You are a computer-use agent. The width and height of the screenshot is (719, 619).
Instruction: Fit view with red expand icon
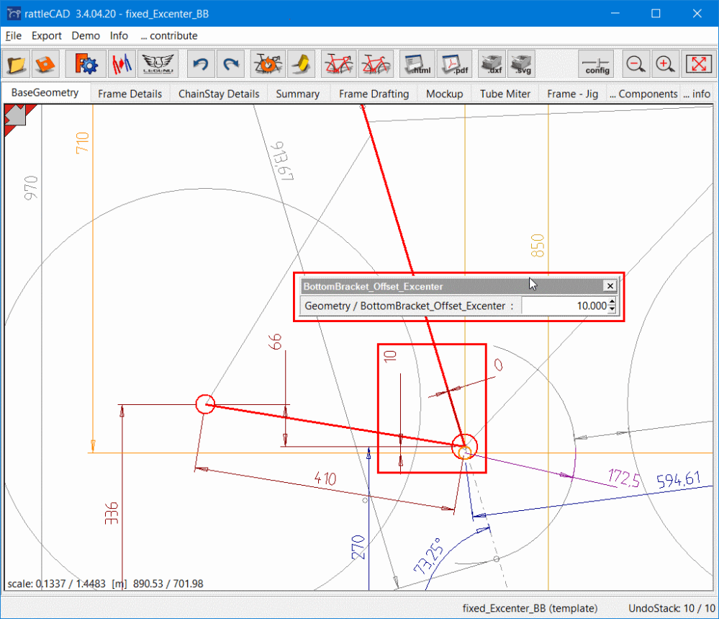point(697,64)
